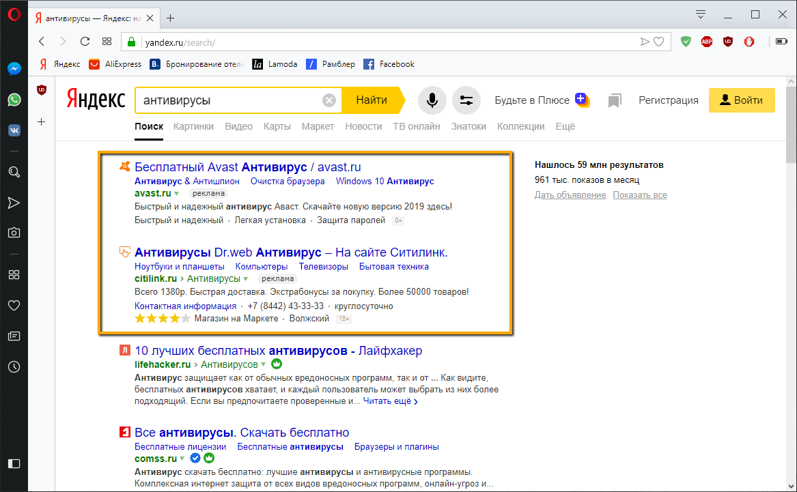Open the Рамблер bookmark
Screen dimensions: 797x492
331,64
